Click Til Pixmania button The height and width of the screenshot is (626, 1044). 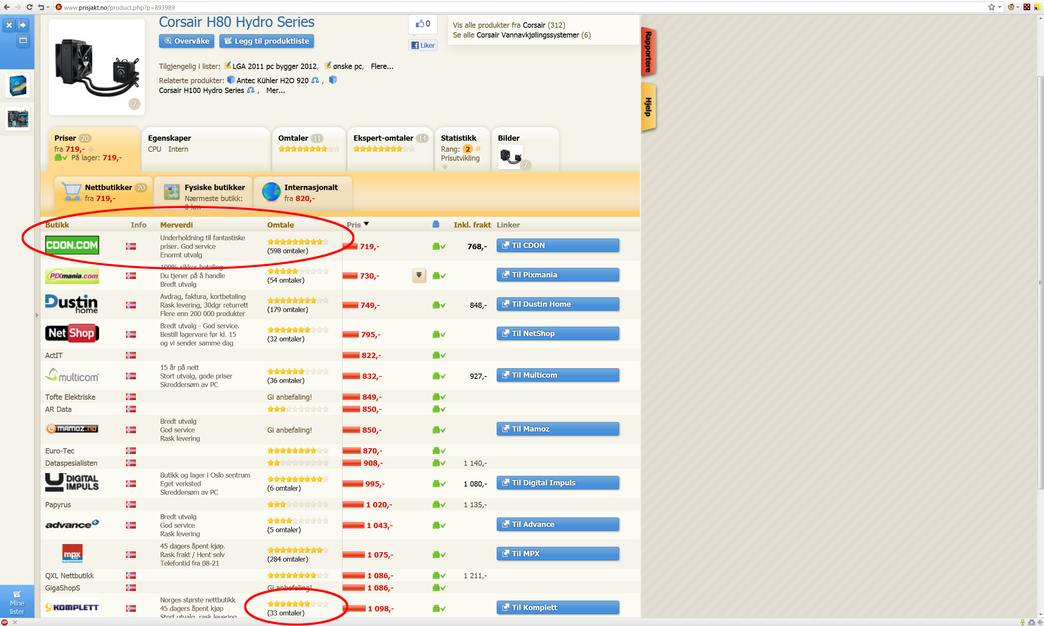[557, 274]
